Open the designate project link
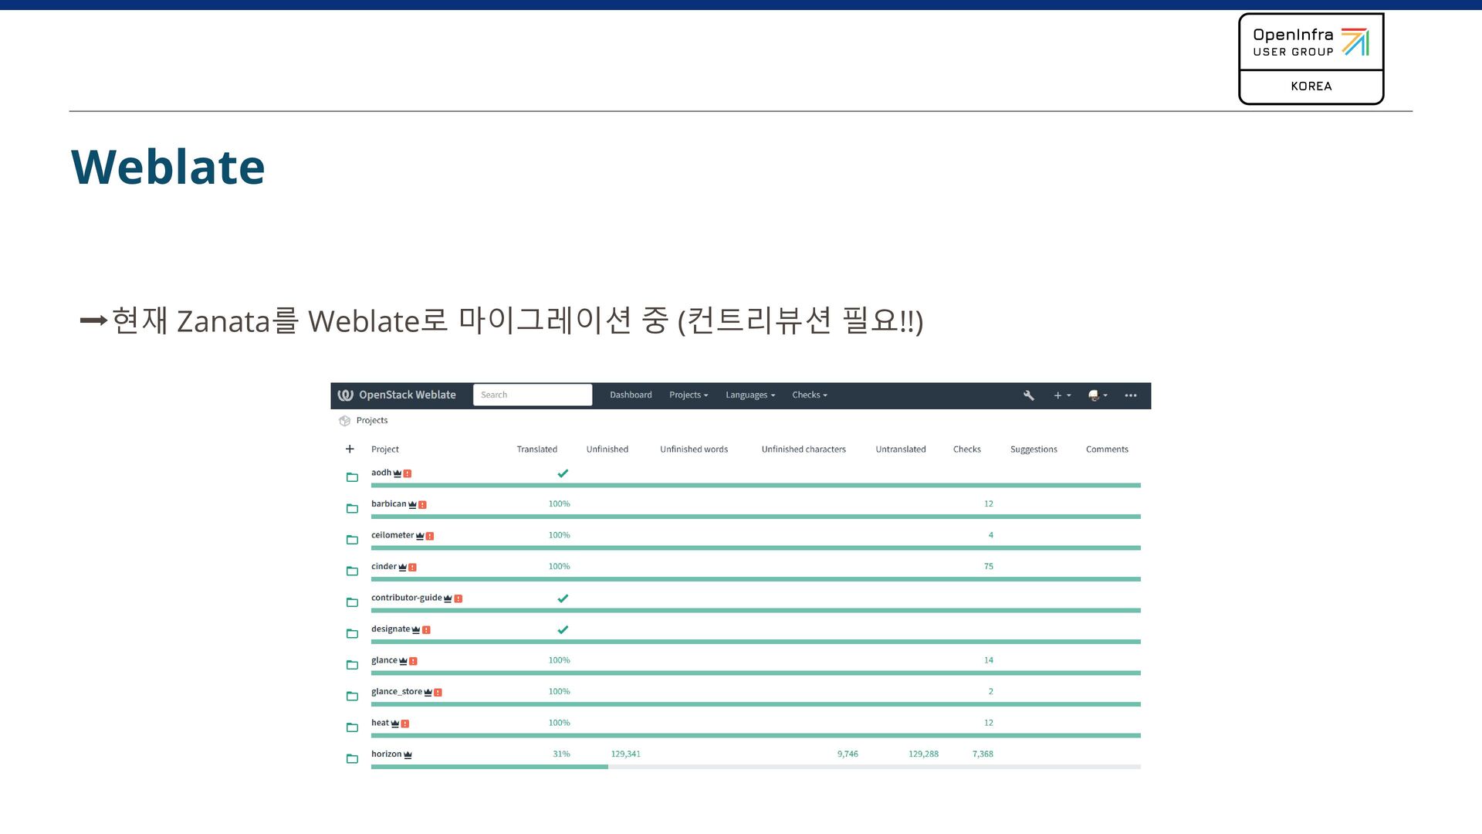1482x834 pixels. (391, 629)
